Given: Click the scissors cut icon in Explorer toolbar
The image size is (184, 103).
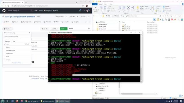Looking at the screenshot, I should [163, 19].
